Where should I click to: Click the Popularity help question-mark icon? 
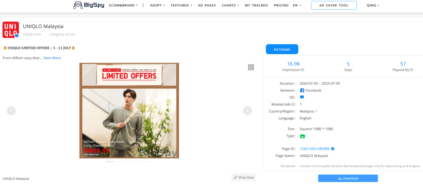411,70
